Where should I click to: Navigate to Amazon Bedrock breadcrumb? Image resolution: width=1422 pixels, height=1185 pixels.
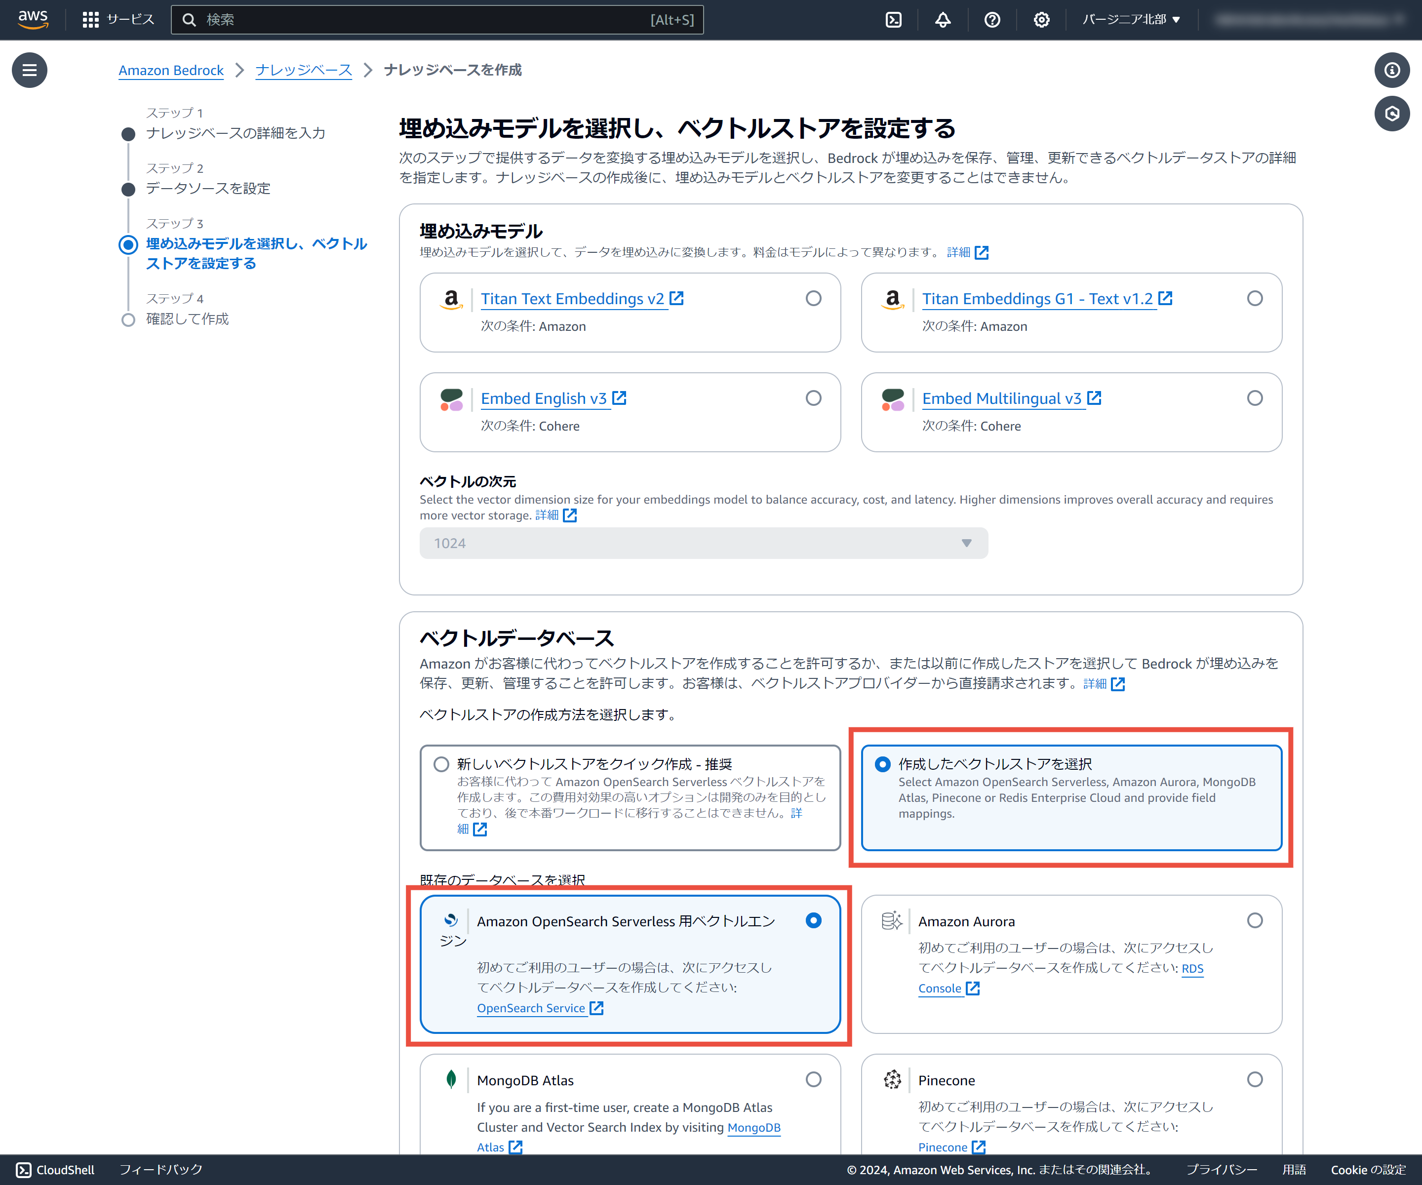(171, 71)
